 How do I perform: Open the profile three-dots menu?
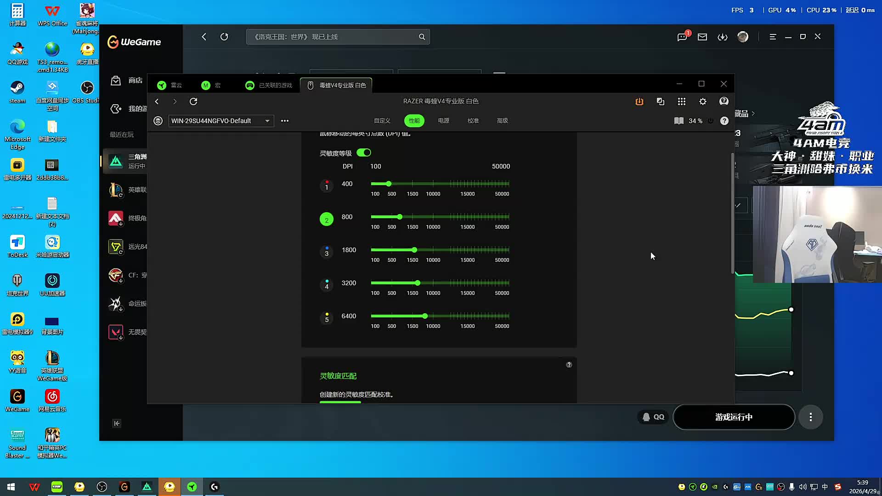(285, 121)
